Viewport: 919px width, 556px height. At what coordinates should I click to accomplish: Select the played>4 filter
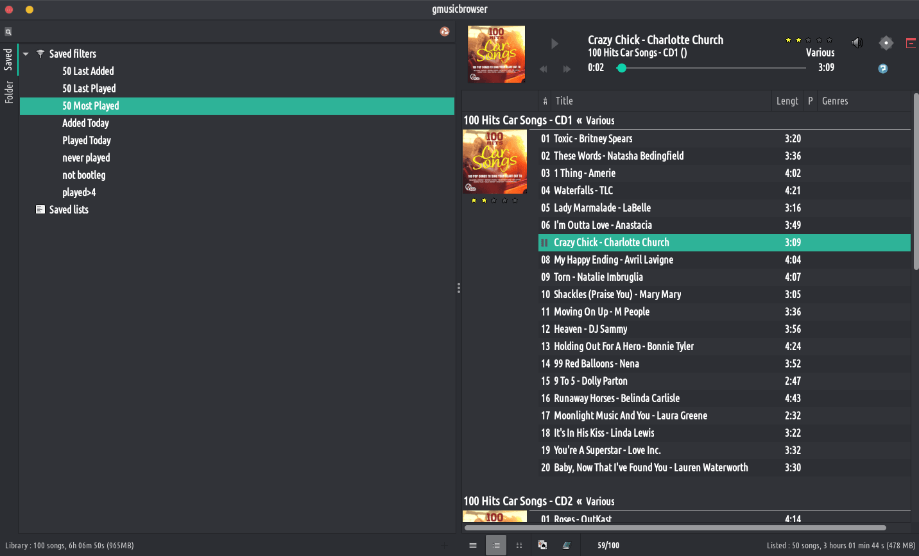pyautogui.click(x=79, y=192)
